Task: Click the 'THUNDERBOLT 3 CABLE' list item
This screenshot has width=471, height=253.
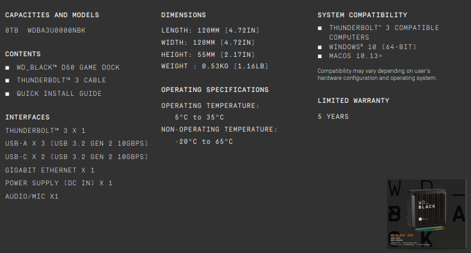Action: [61, 80]
